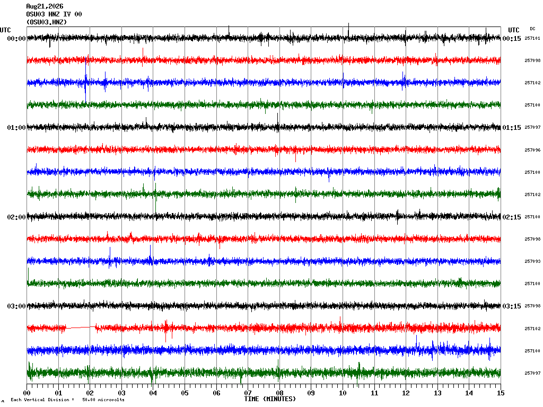The height and width of the screenshot is (407, 543).
Task: Click minute tick label 05 on time axis
Action: (185, 393)
